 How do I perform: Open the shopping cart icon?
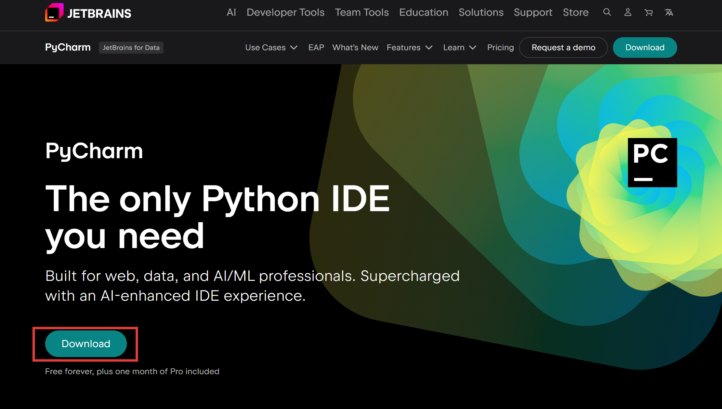point(648,12)
